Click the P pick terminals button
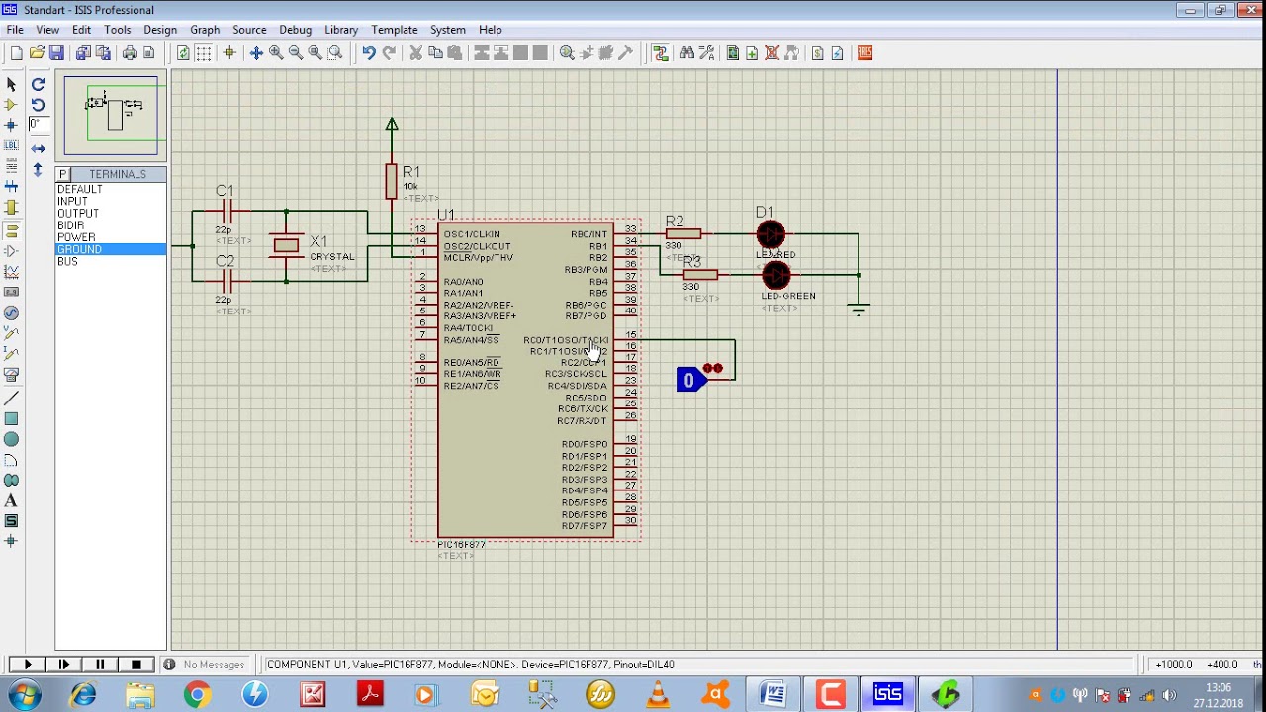The image size is (1266, 712). point(62,174)
